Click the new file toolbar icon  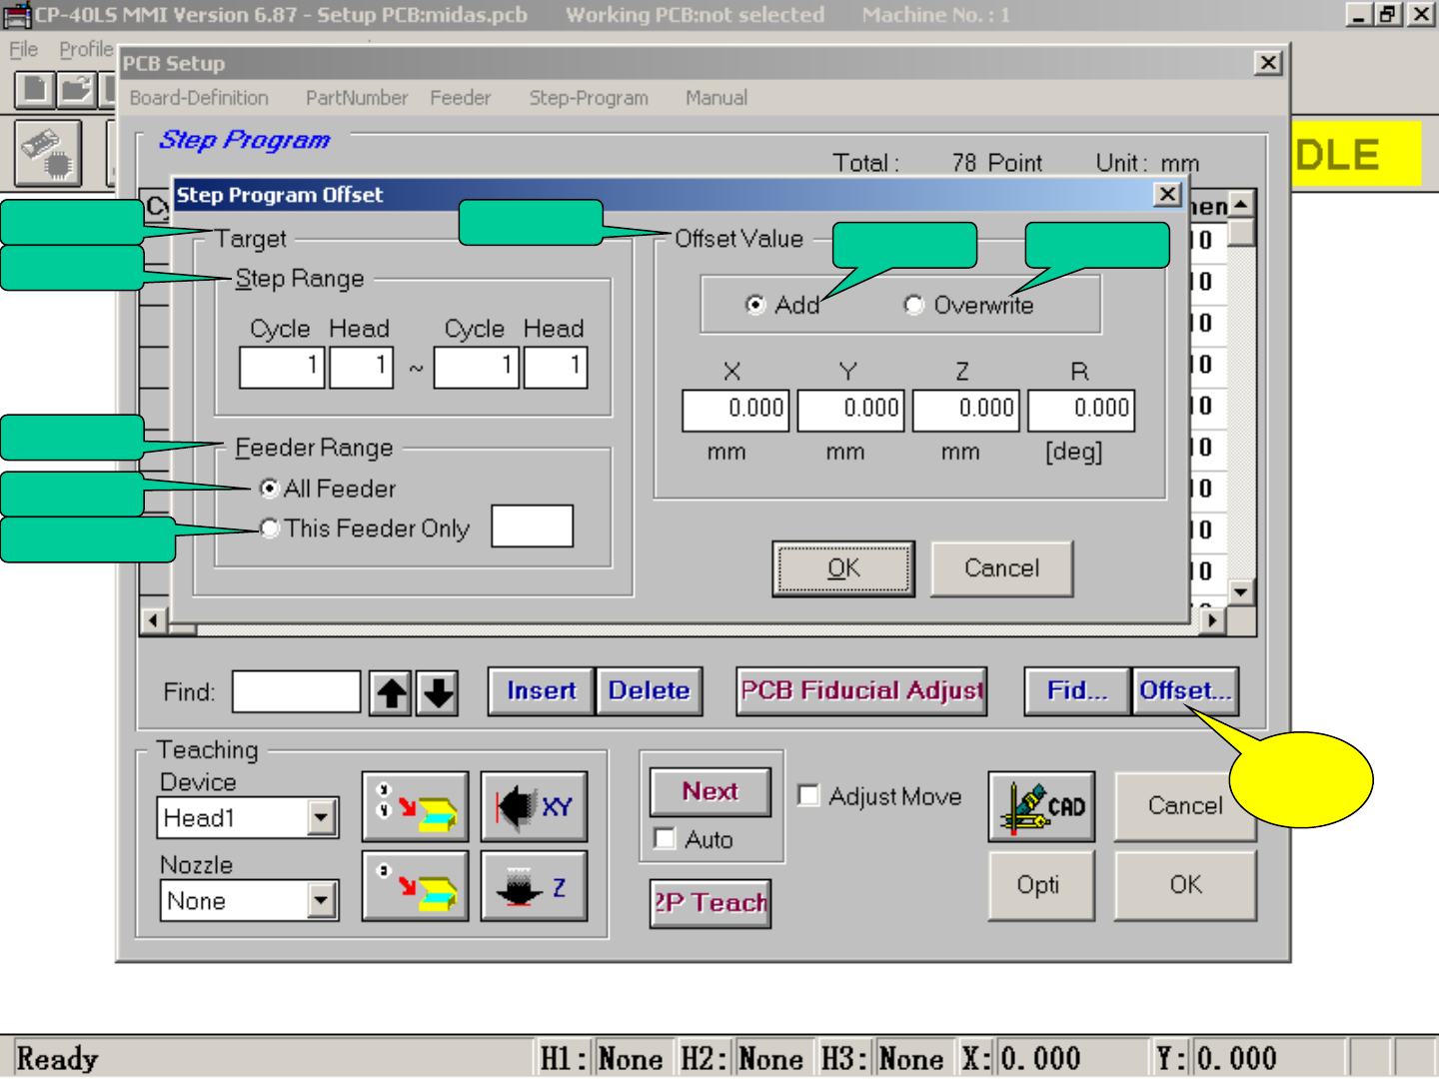coord(35,90)
